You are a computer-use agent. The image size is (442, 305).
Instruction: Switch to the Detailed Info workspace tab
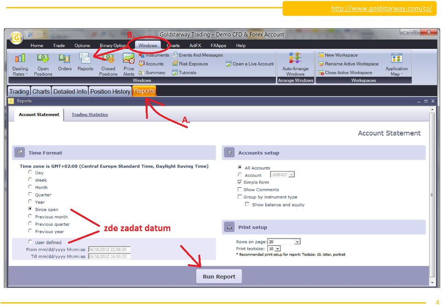click(70, 91)
